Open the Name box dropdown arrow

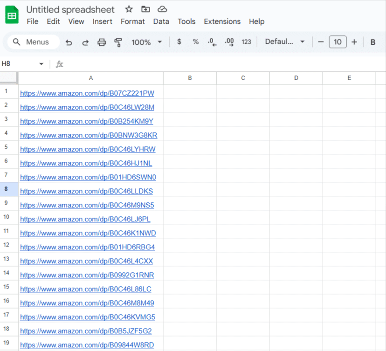41,64
